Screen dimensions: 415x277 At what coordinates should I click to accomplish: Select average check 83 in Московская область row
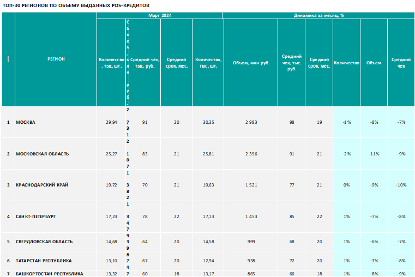pos(145,154)
